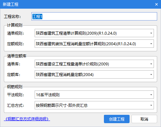The width and height of the screenshot is (161, 127).
Task: Close the 新建工程 dialog
Action: (x=157, y=4)
